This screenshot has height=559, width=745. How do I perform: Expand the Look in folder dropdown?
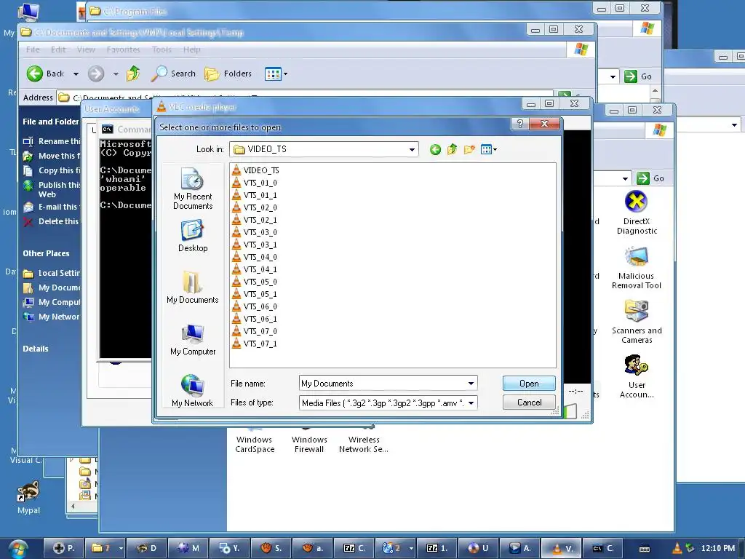click(412, 150)
